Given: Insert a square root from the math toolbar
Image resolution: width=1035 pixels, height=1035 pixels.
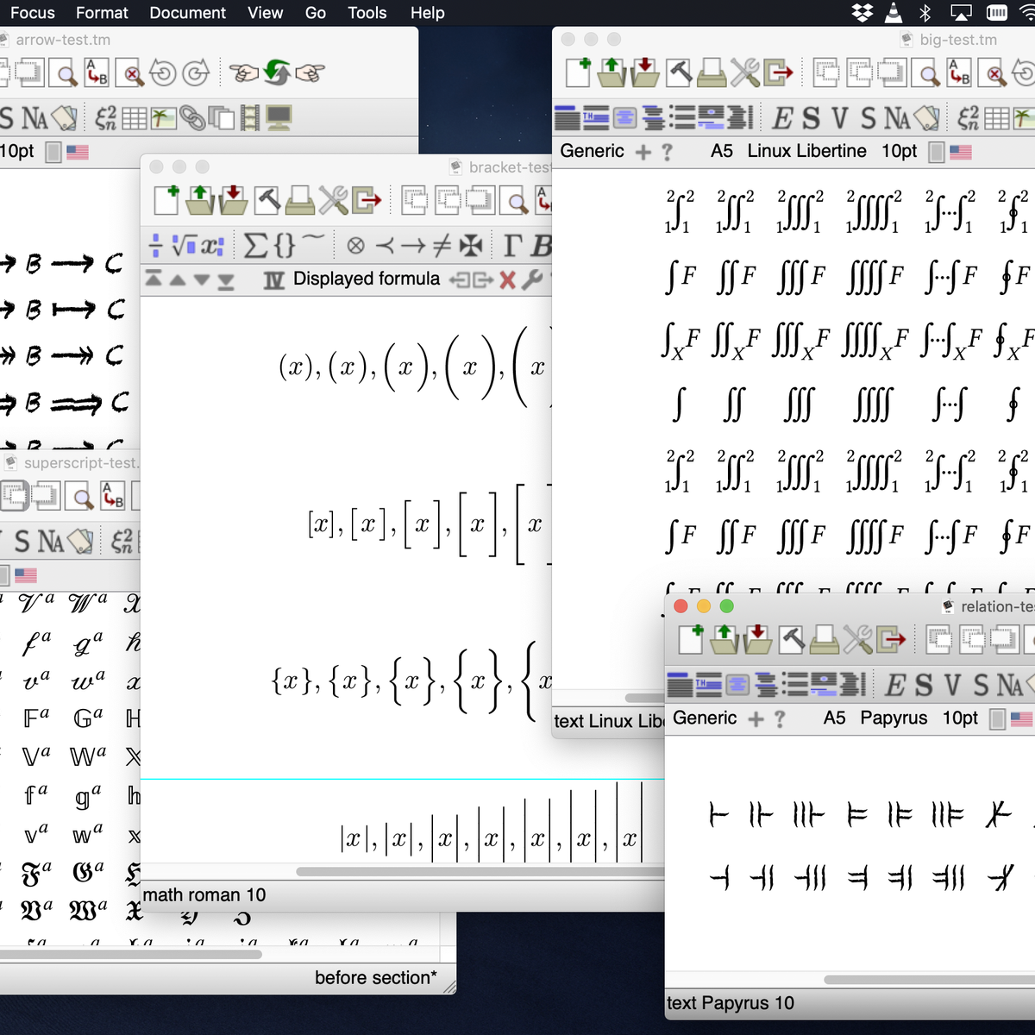Looking at the screenshot, I should tap(182, 244).
